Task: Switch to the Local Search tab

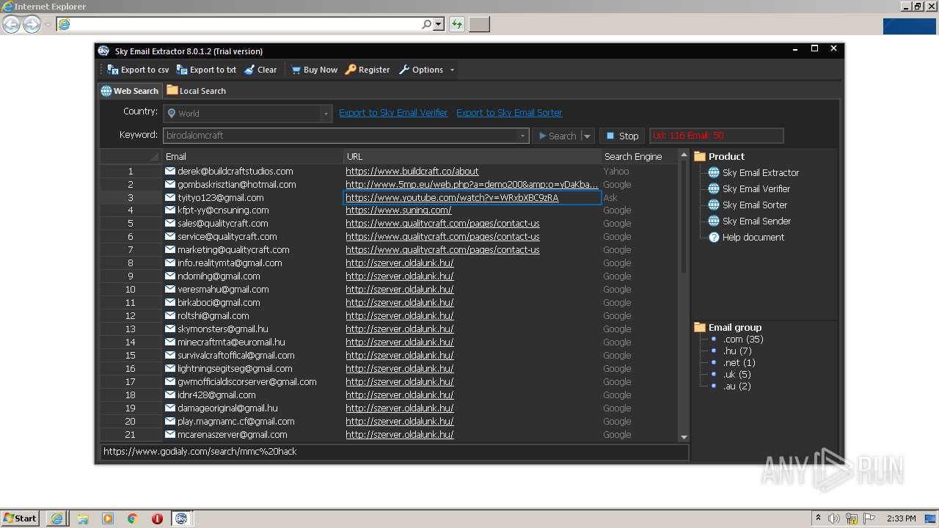Action: point(196,91)
